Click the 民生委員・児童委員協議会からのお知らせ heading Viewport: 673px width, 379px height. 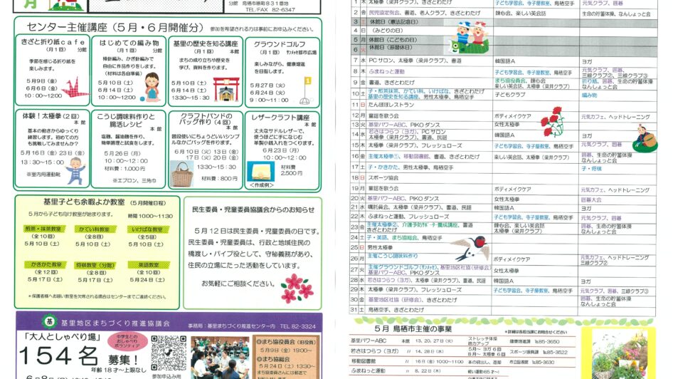click(253, 209)
